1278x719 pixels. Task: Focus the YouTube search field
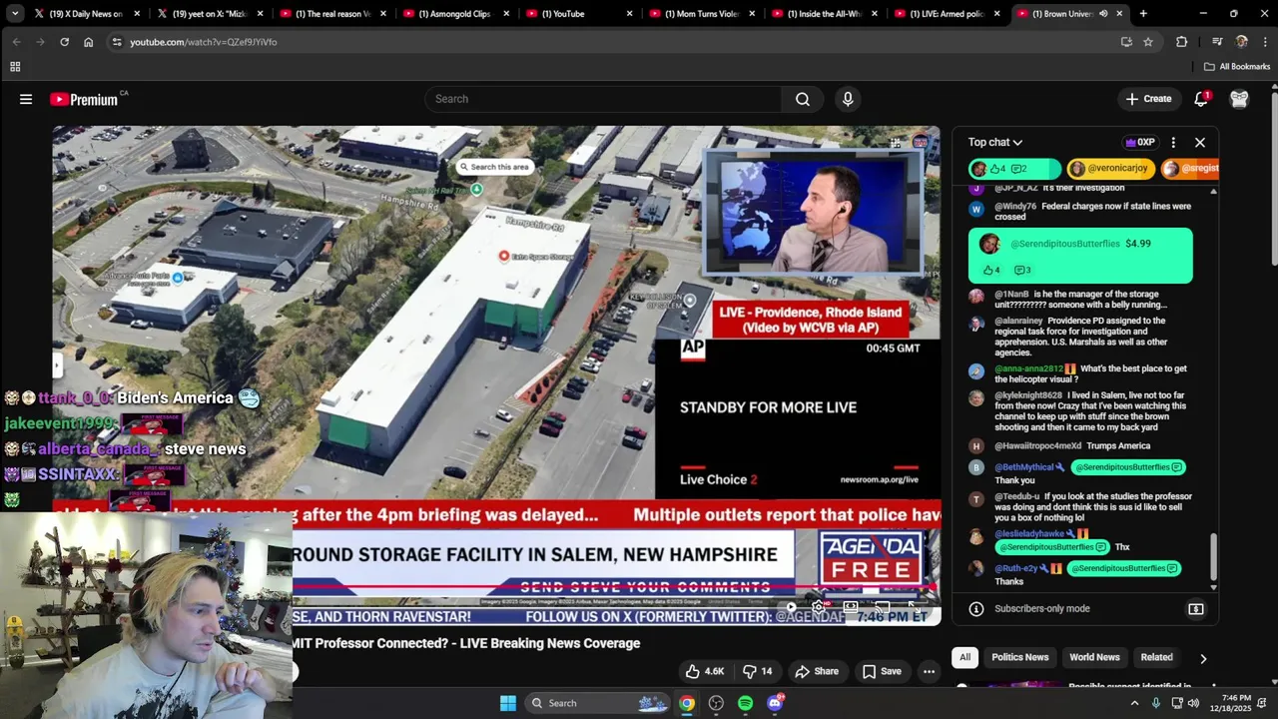(x=604, y=99)
